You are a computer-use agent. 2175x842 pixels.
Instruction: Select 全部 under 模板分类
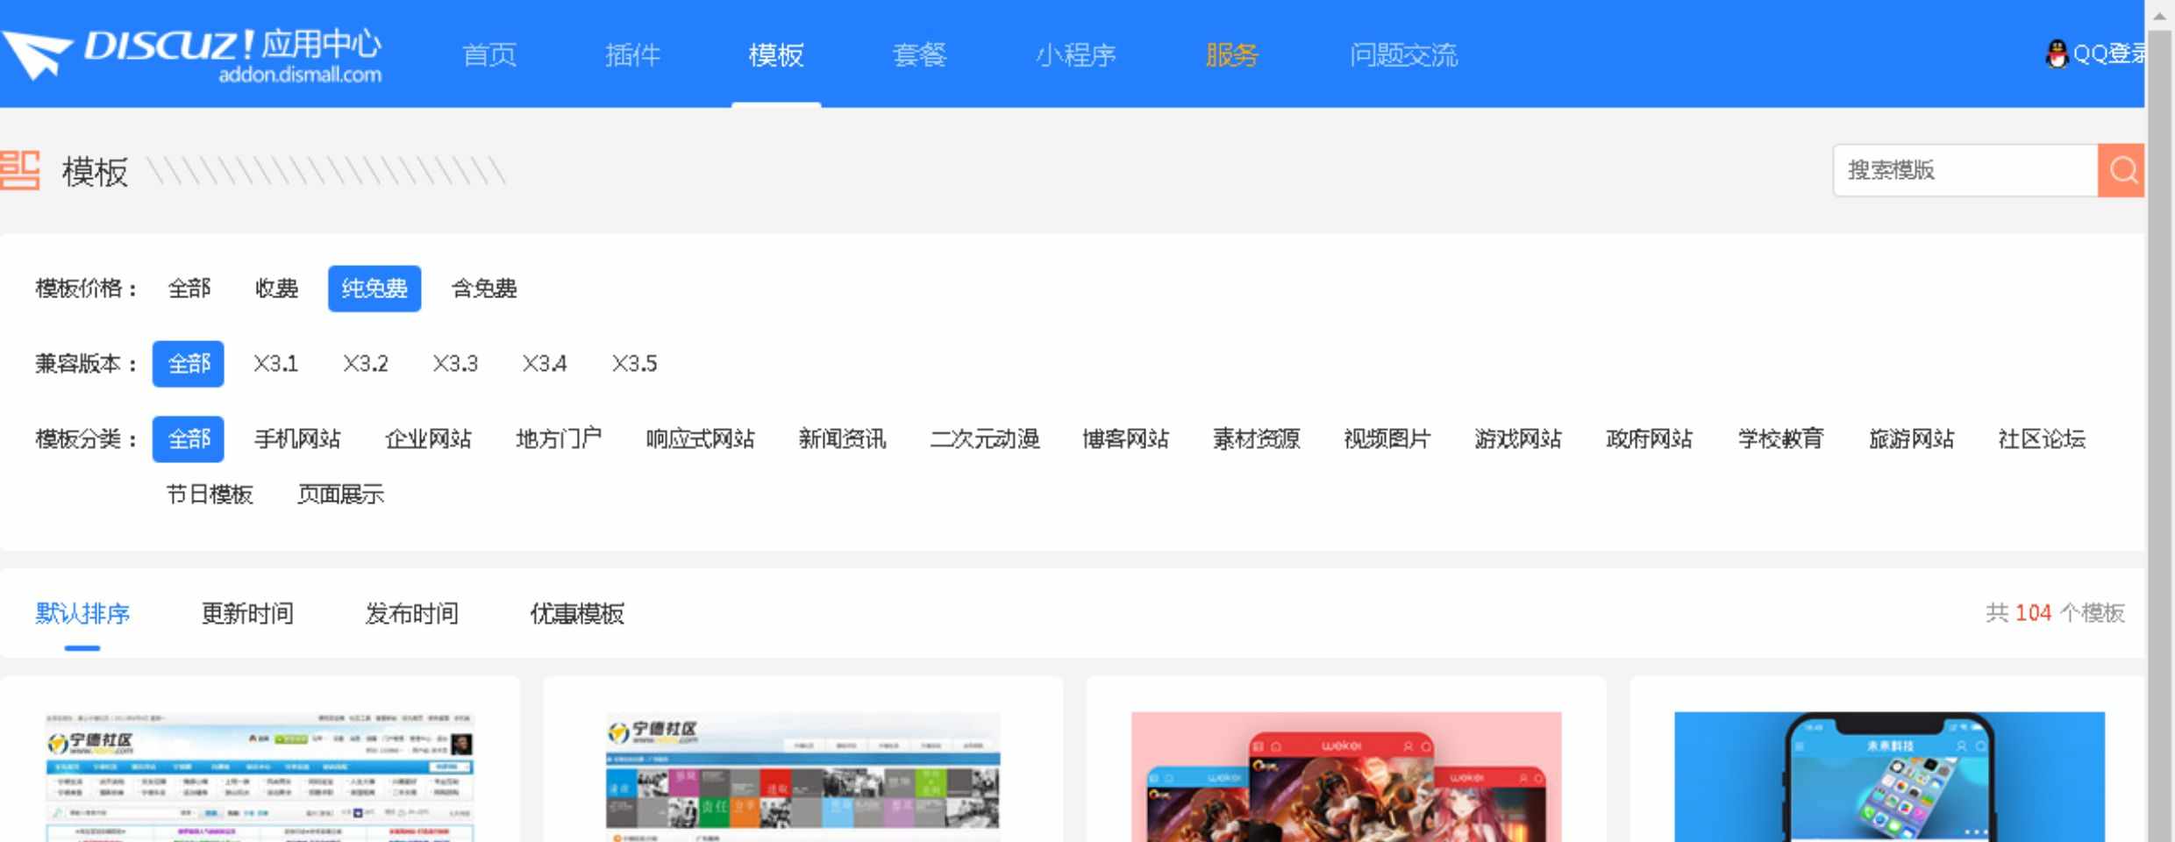tap(189, 439)
